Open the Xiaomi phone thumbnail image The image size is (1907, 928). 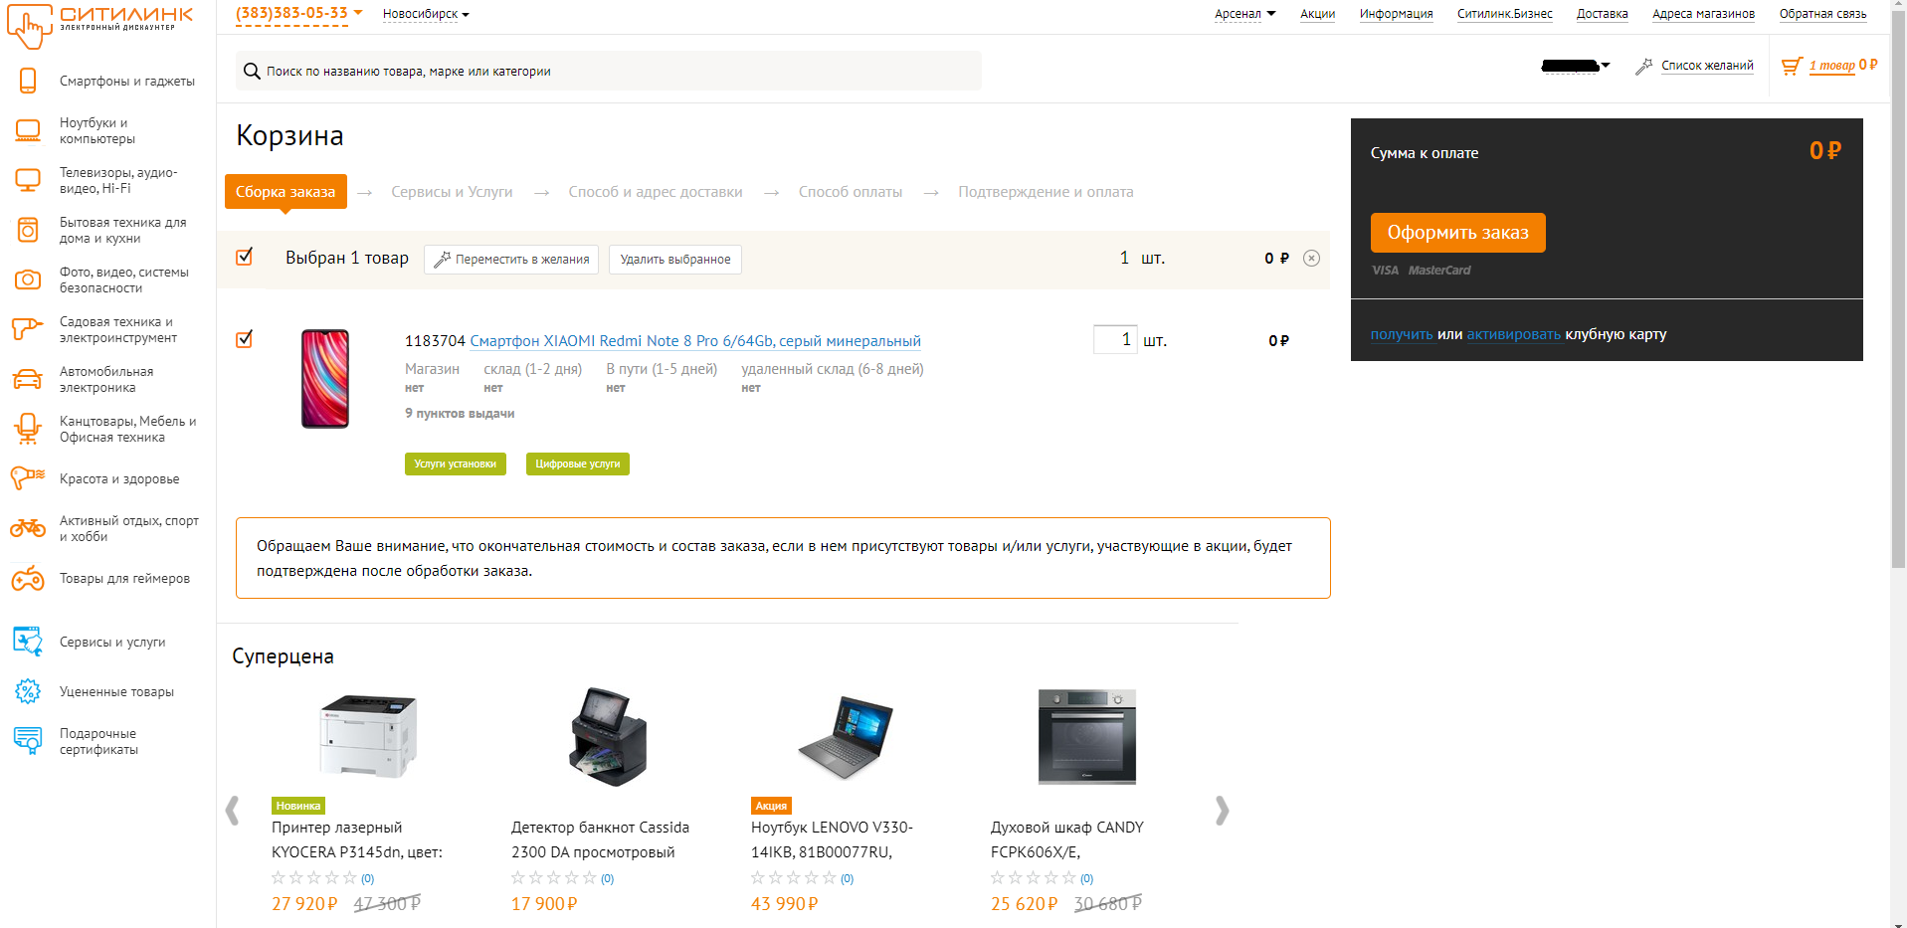click(x=325, y=379)
